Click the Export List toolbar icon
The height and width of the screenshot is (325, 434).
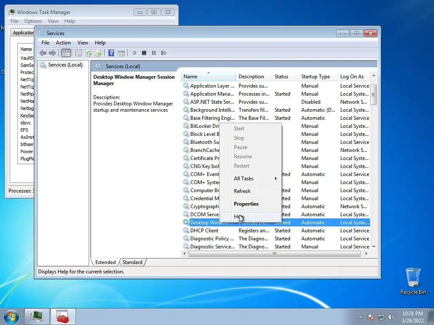(x=98, y=53)
